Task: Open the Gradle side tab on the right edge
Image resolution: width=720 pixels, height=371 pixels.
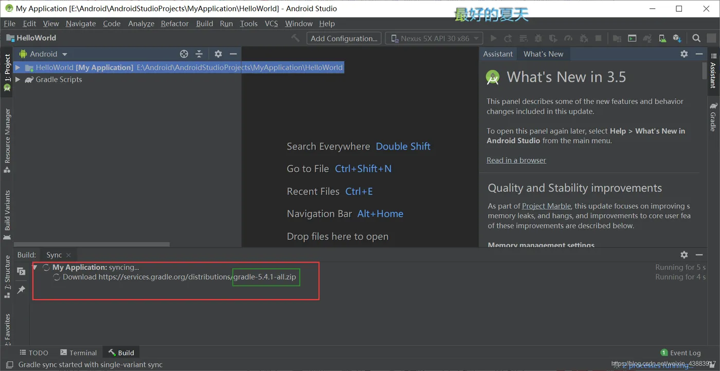Action: pos(714,117)
